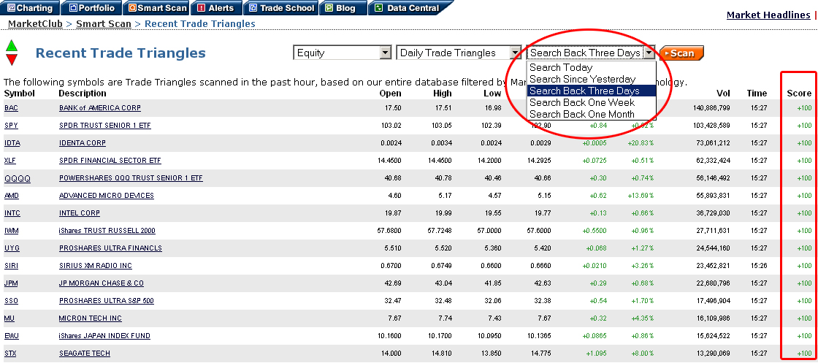Open Micron Tech Inc link
The image size is (818, 363).
tap(91, 318)
